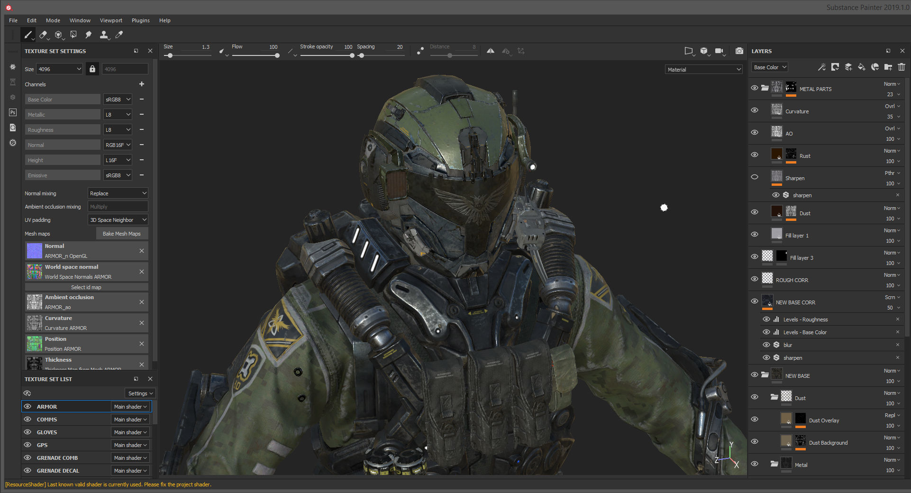Open the Material viewport mode dropdown
The width and height of the screenshot is (911, 493).
[704, 70]
